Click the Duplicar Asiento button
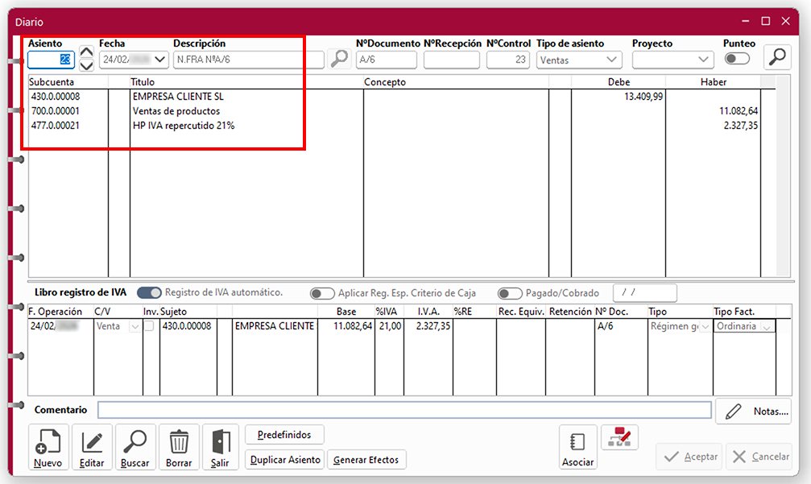The image size is (811, 484). [285, 460]
